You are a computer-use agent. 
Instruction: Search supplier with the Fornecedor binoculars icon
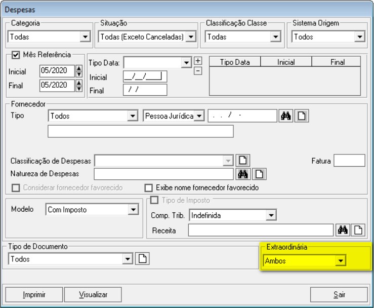click(x=285, y=116)
